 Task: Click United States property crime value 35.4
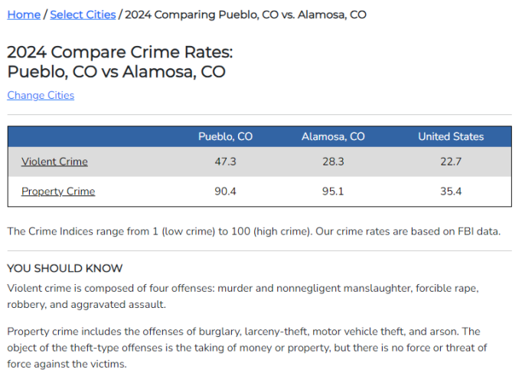point(451,191)
